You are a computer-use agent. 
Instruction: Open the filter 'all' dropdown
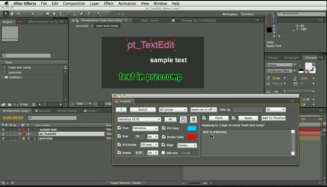(276, 109)
